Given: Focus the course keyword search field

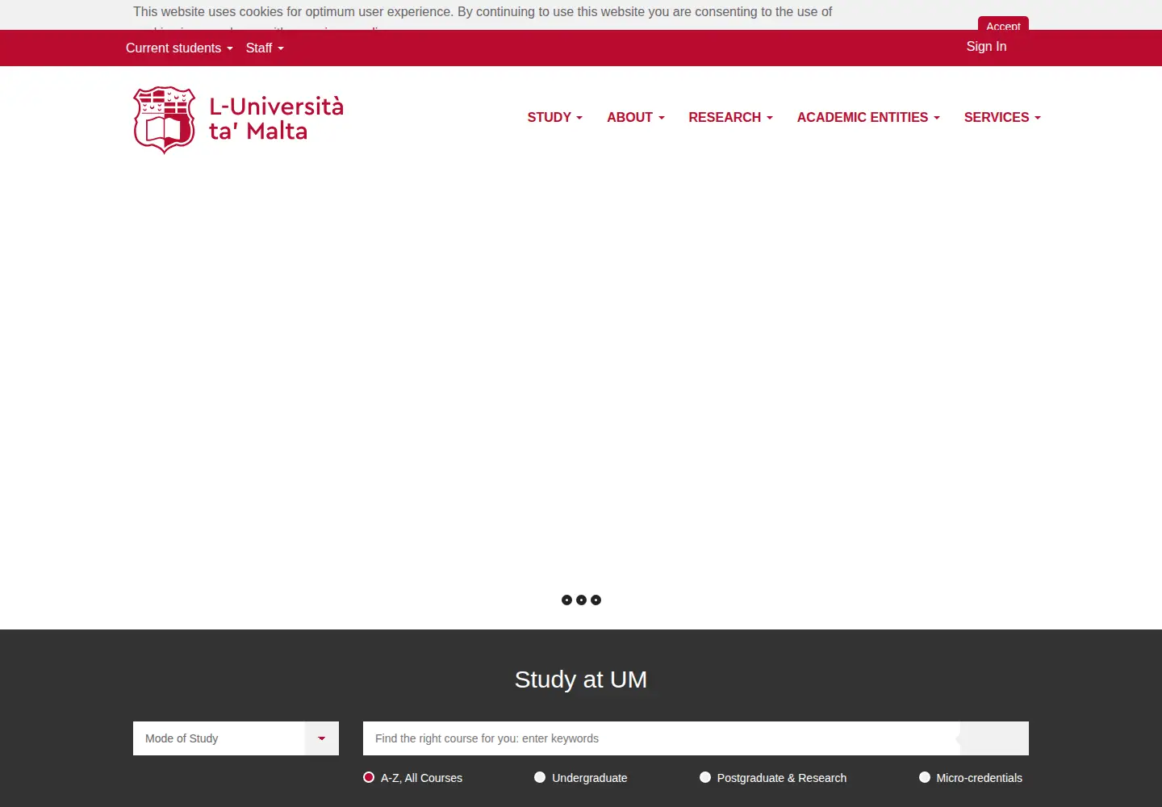Looking at the screenshot, I should point(662,738).
